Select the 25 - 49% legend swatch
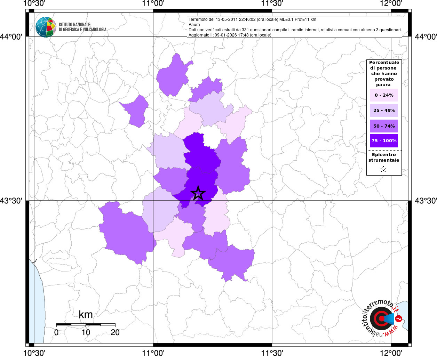The height and width of the screenshot is (356, 437). (384, 110)
